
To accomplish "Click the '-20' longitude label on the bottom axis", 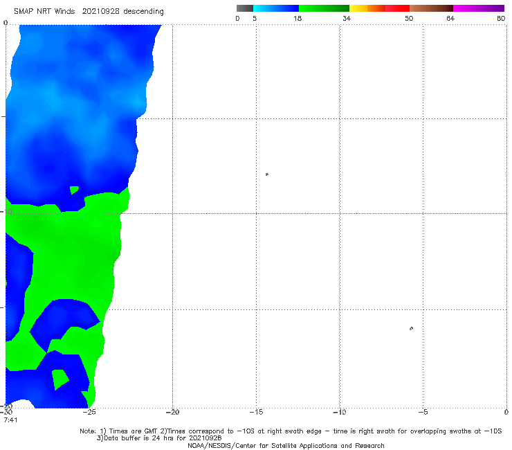I will coord(172,413).
